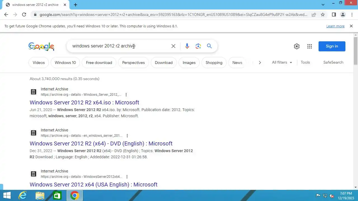Screen dimensions: 358x201
Task: Click the site lock icon in address bar
Action: (x=35, y=15)
